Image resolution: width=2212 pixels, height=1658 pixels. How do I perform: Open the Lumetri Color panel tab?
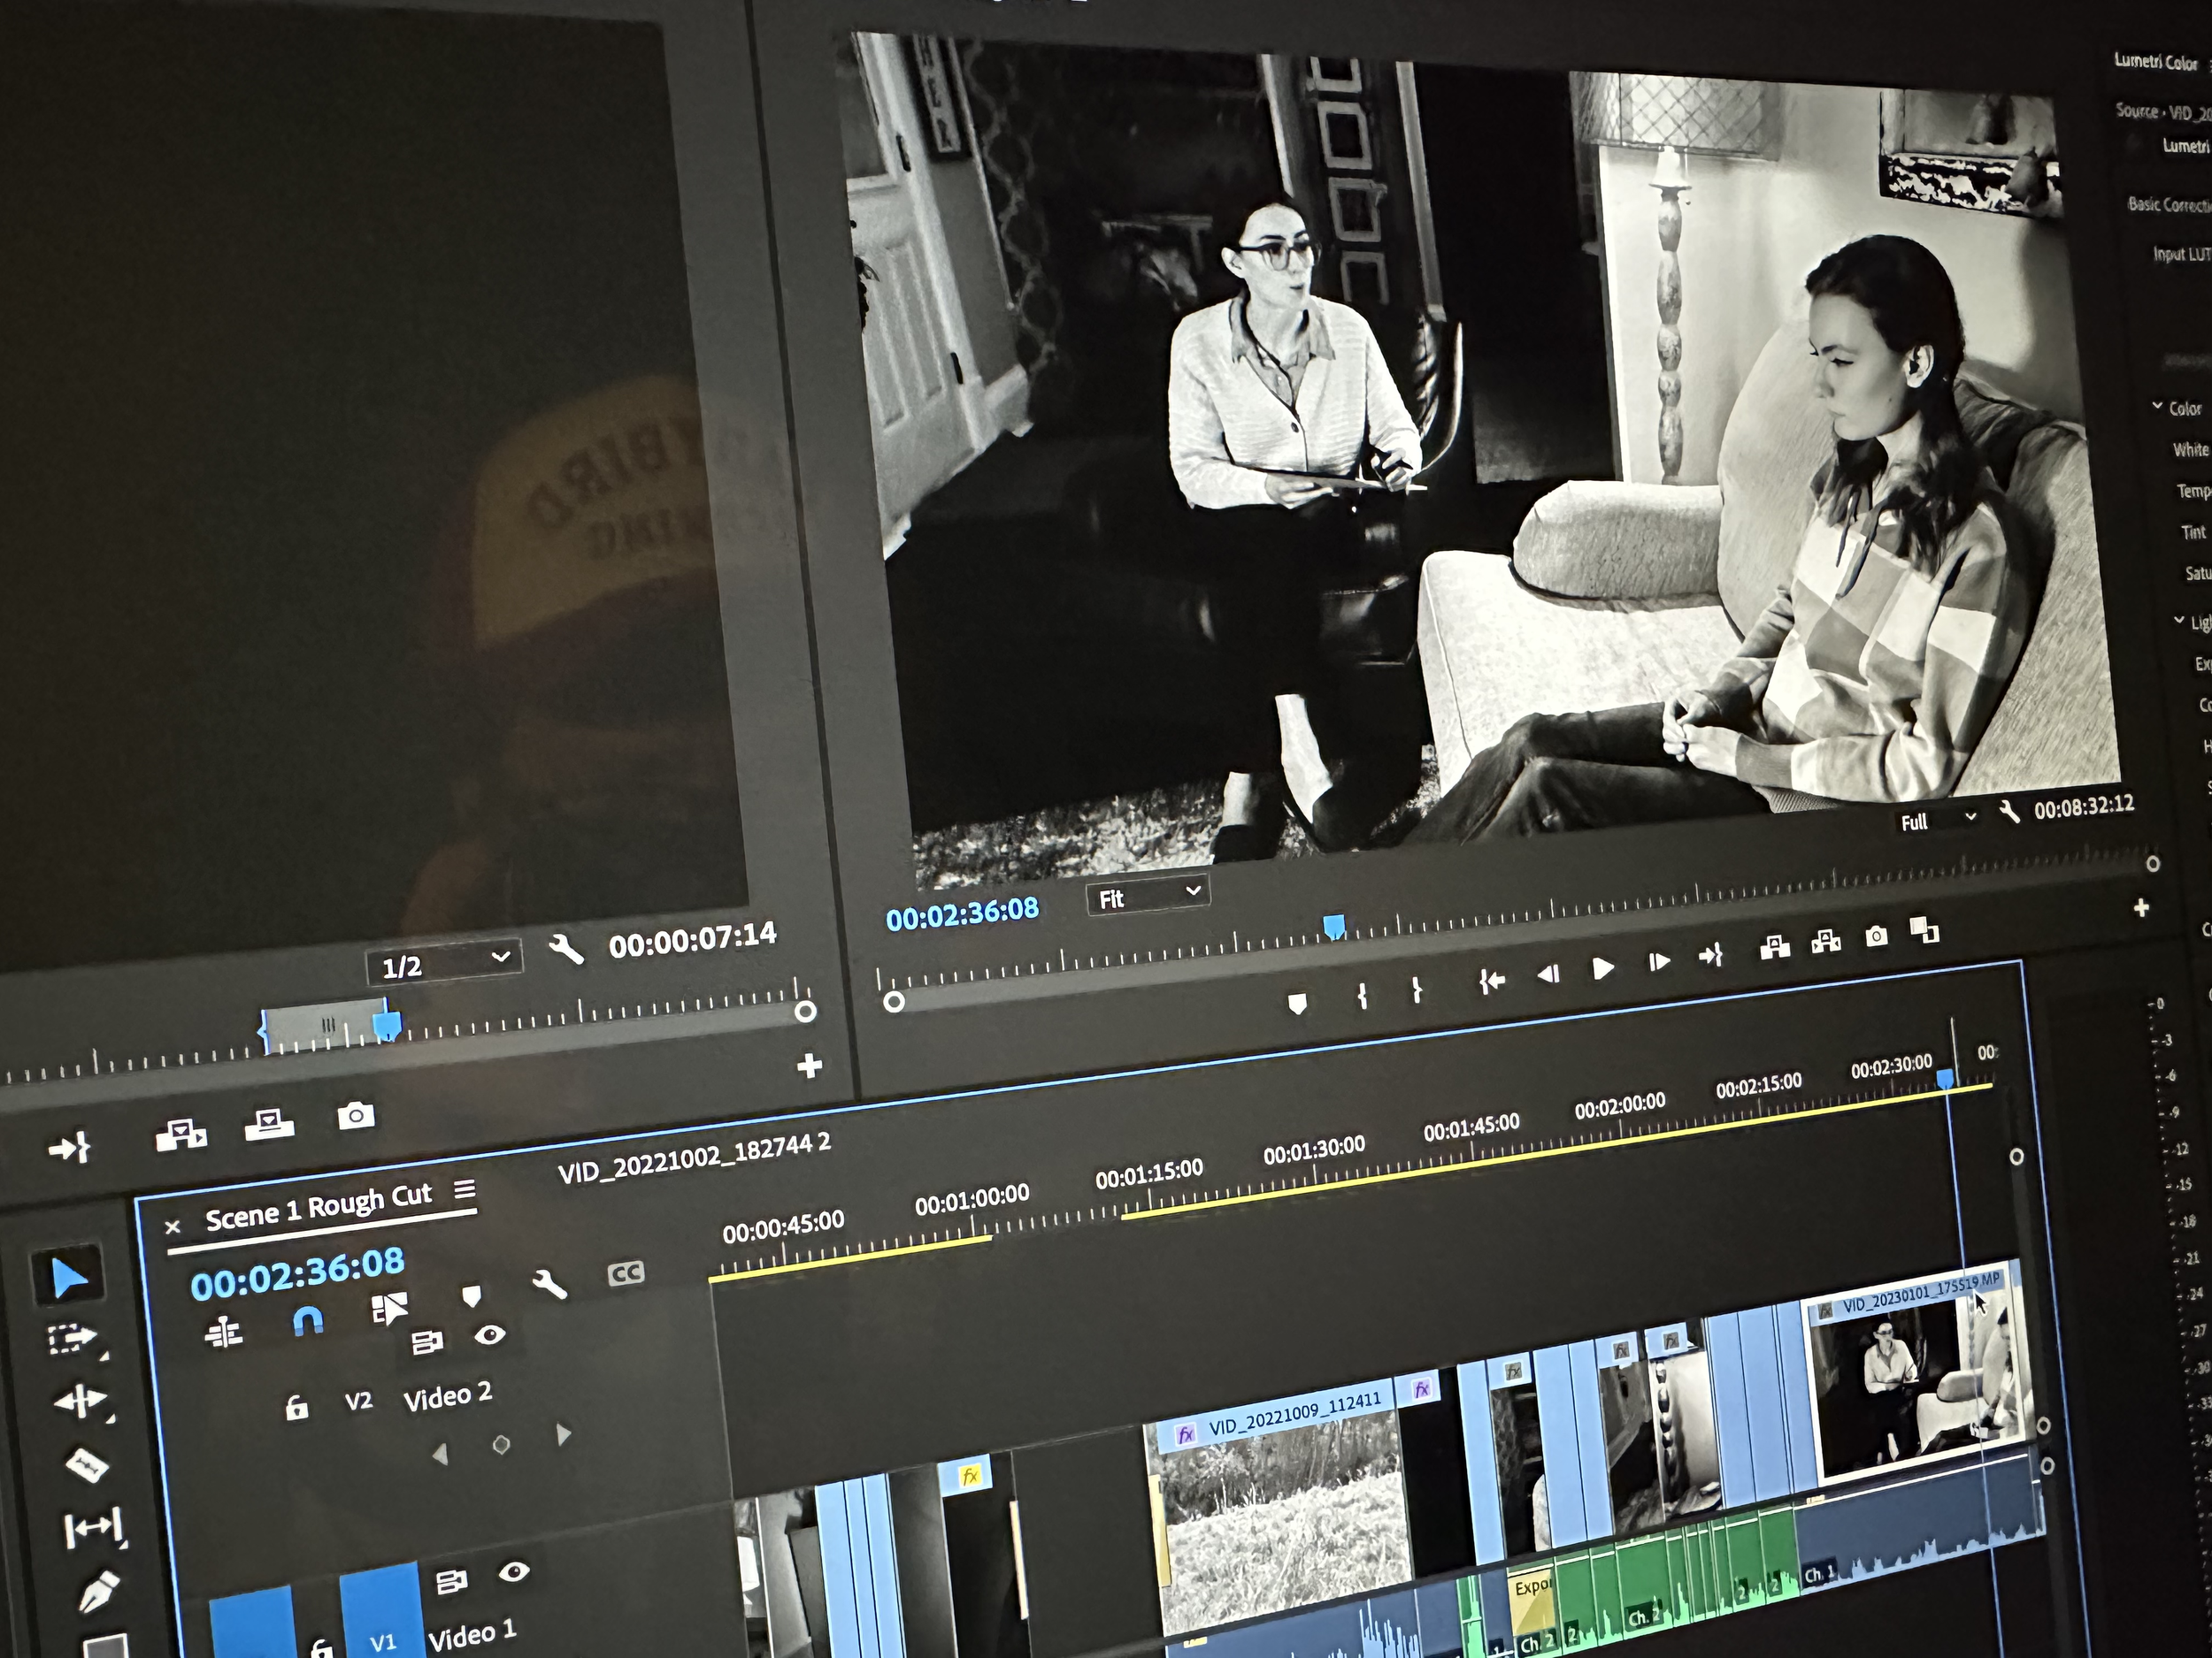pyautogui.click(x=2157, y=62)
